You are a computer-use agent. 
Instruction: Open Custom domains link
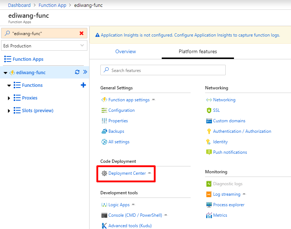pos(229,121)
